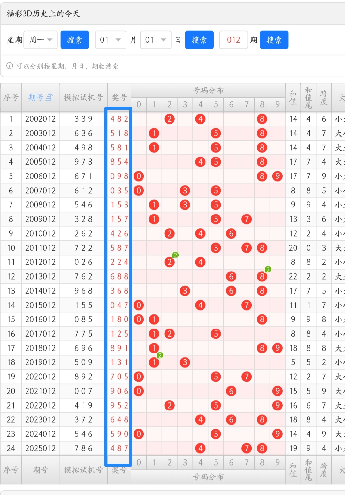Click the 奖号 column header at top

119,97
